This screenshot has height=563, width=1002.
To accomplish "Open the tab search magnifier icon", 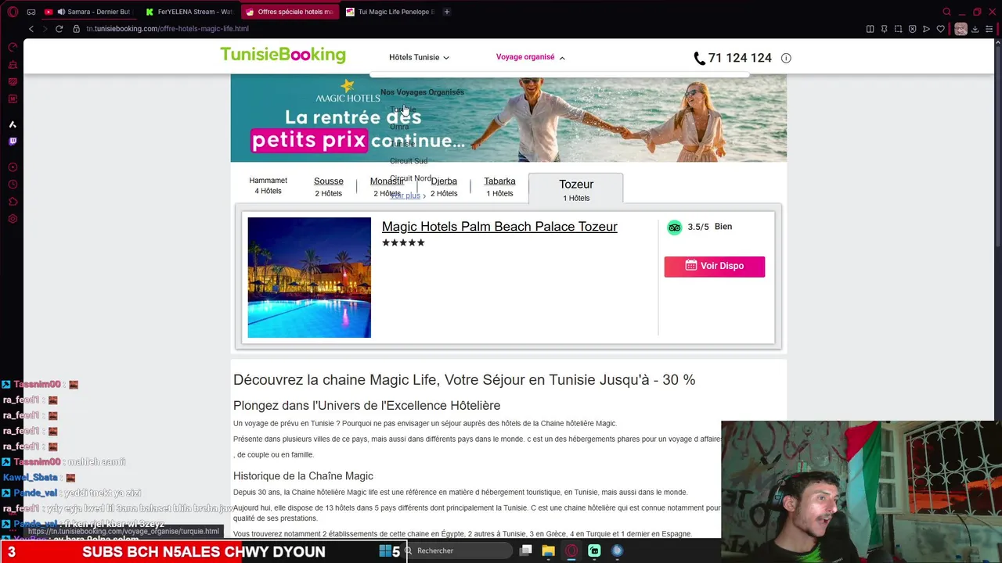I will click(x=946, y=12).
